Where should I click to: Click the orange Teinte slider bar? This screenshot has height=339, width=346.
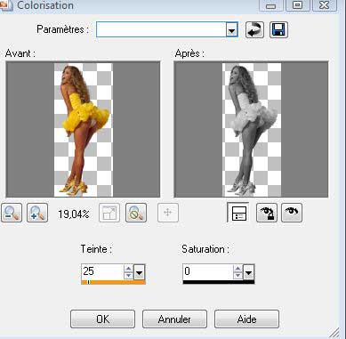pyautogui.click(x=113, y=282)
